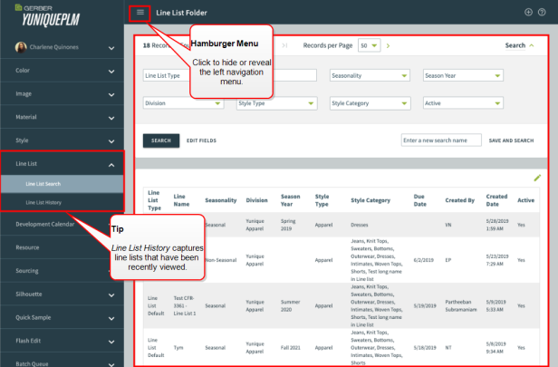Collapse the Search panel
558x367 pixels.
click(x=519, y=44)
